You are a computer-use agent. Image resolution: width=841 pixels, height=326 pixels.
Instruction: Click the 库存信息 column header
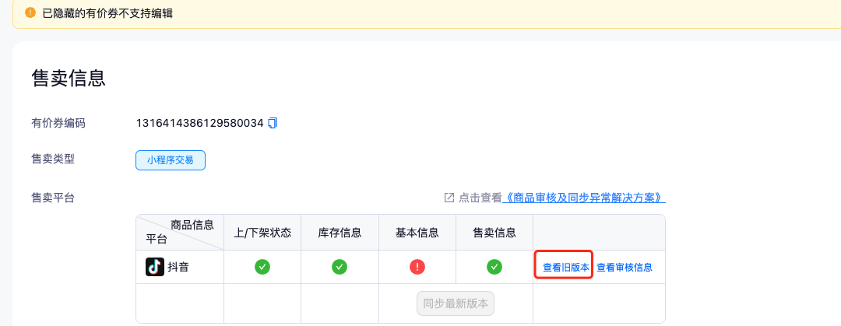pos(340,233)
